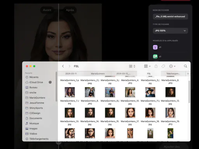Select MariaQuintero_7.JPG thumbnail
199x149 pixels.
(70, 92)
